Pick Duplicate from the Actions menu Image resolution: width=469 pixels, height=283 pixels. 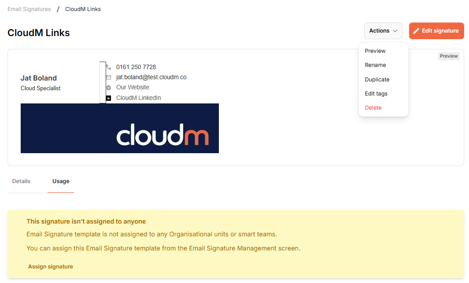[377, 80]
